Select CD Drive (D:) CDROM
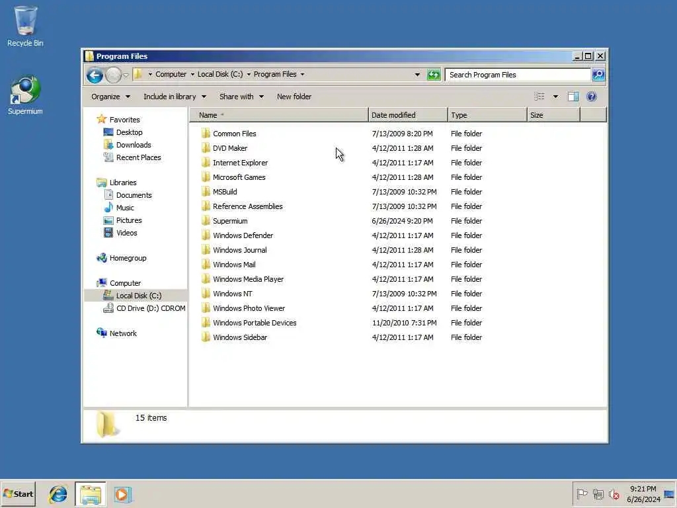Viewport: 677px width, 508px height. (151, 308)
